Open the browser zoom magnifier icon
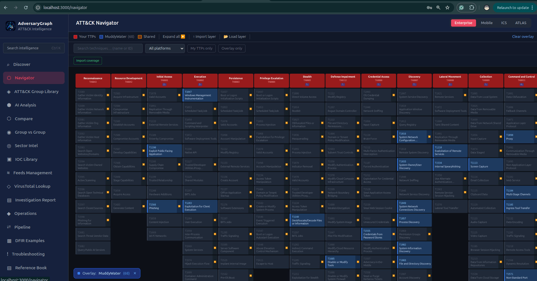Image resolution: width=537 pixels, height=281 pixels. (438, 8)
